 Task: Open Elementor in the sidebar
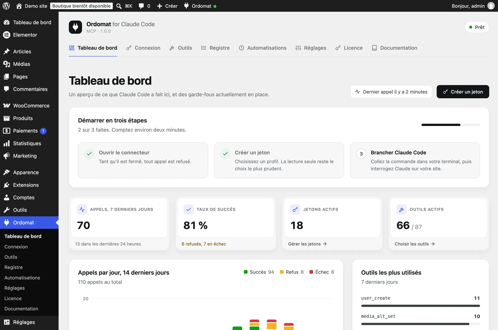[x=29, y=35]
